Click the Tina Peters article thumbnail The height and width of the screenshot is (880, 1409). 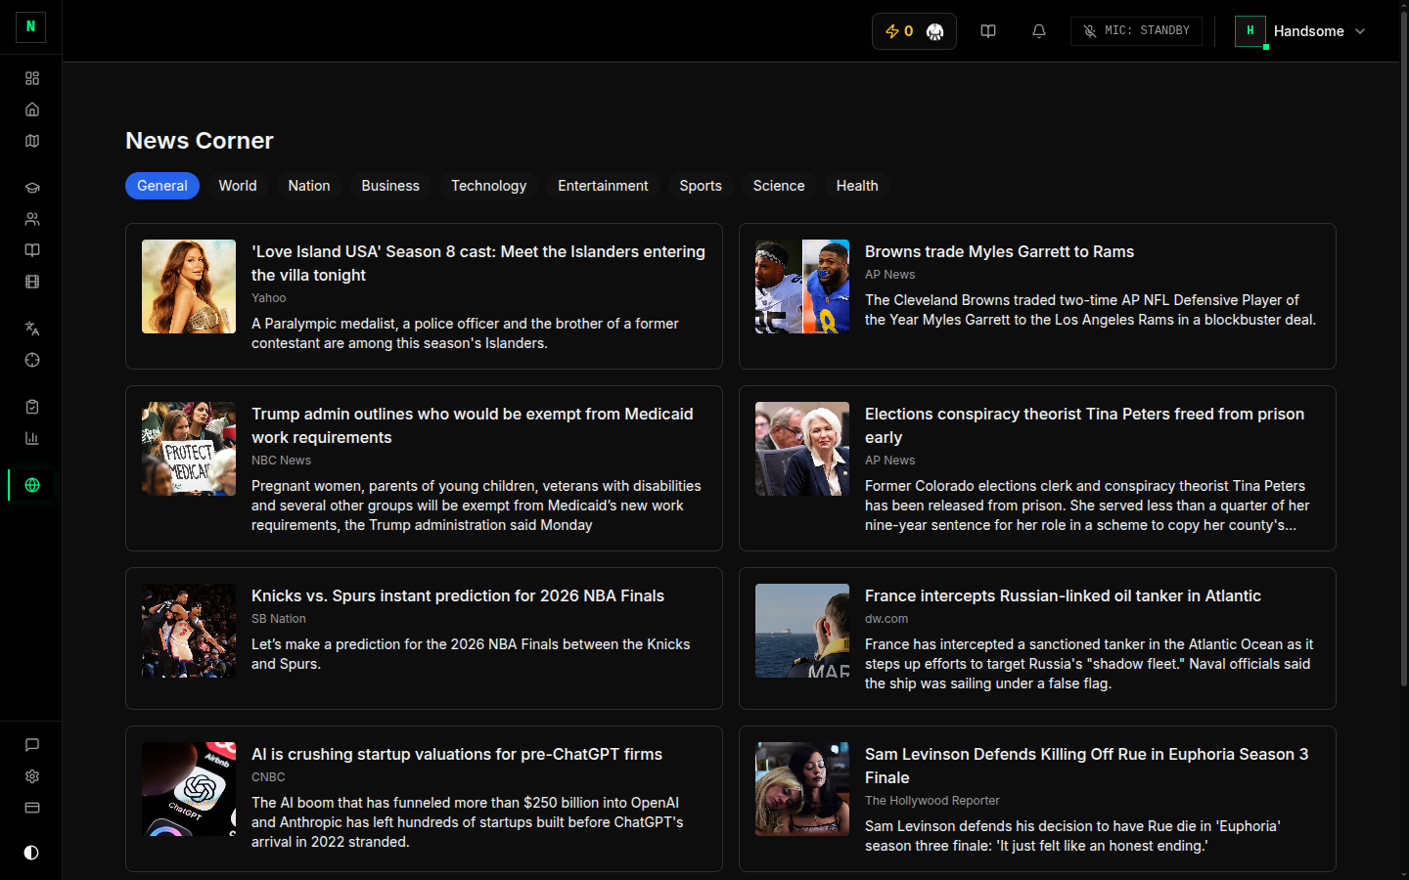pos(802,449)
